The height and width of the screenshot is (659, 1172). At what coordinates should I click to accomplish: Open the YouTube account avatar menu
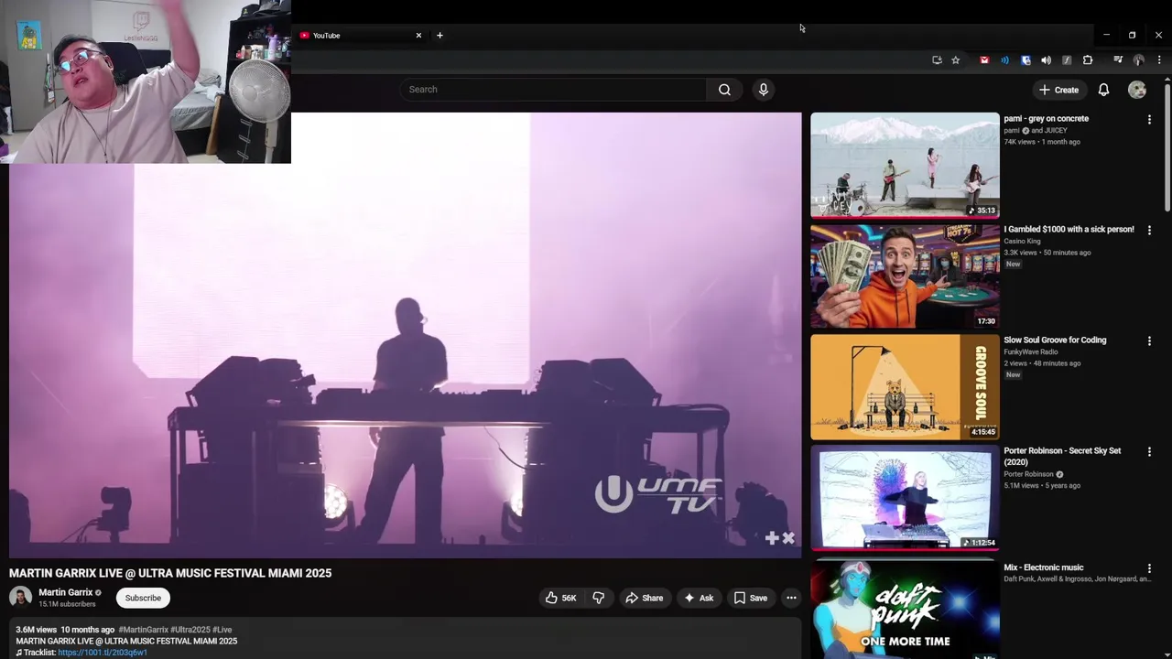[1137, 90]
